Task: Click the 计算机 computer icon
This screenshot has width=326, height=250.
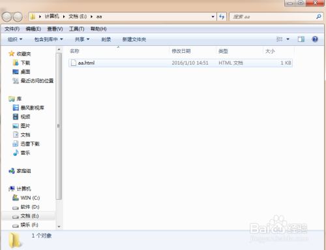Action: pyautogui.click(x=12, y=189)
